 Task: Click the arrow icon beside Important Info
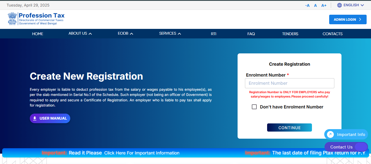click(331, 134)
